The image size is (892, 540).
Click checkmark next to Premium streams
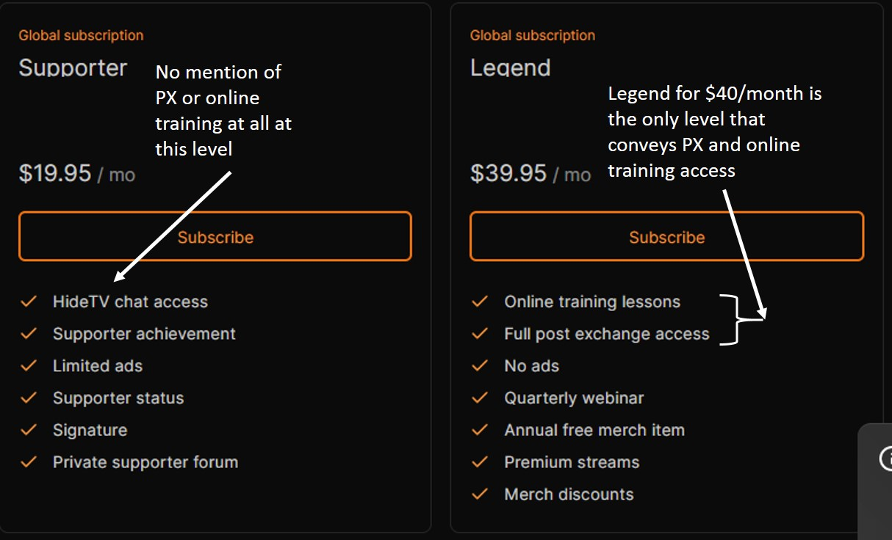[480, 462]
